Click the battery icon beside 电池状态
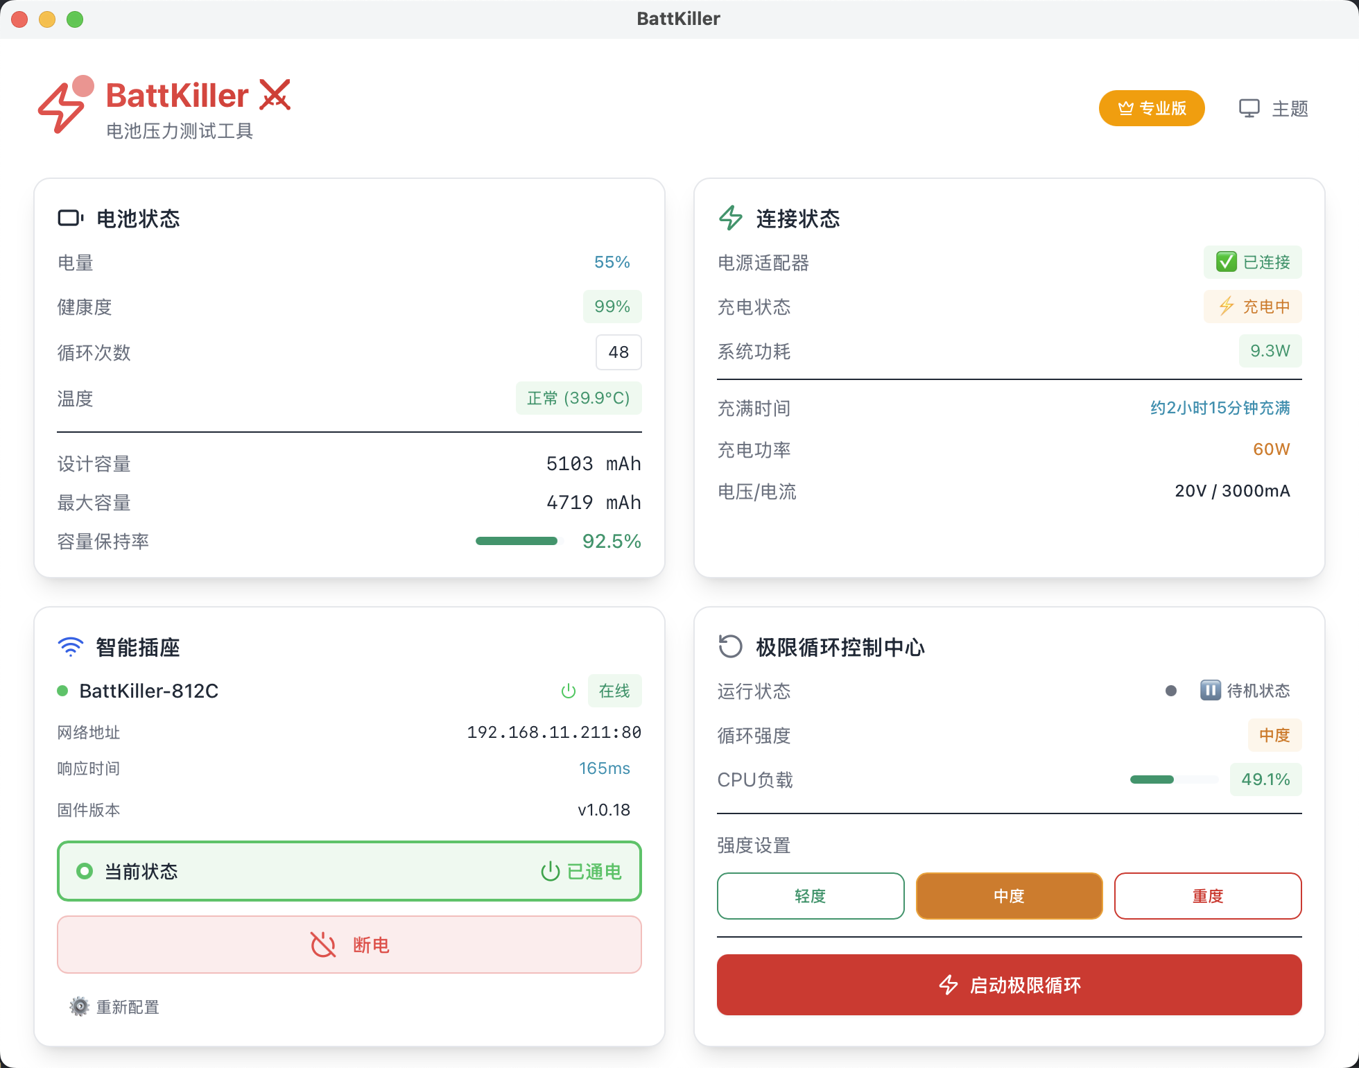 70,218
